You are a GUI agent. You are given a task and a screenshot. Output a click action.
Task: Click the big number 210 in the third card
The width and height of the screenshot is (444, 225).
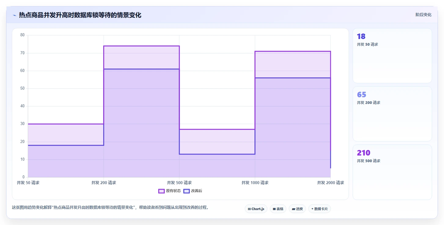point(364,153)
